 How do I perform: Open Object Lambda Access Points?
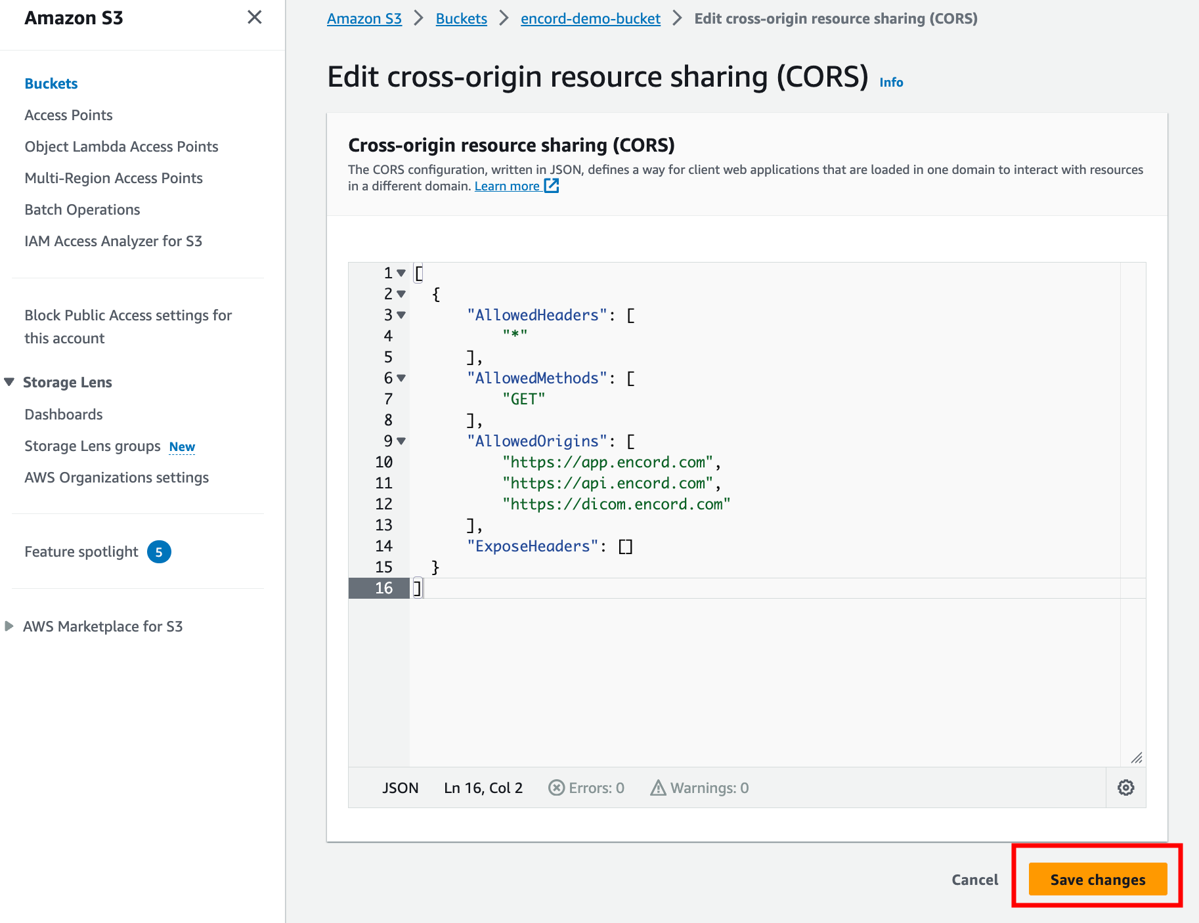pyautogui.click(x=121, y=146)
